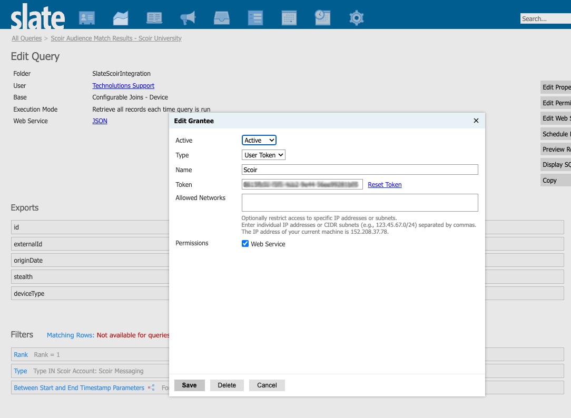Open the Forms list icon
Image resolution: width=571 pixels, height=418 pixels.
[x=255, y=18]
